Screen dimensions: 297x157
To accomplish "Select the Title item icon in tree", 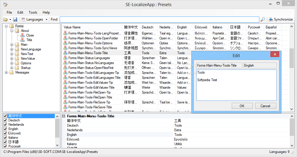I will click(23, 40).
